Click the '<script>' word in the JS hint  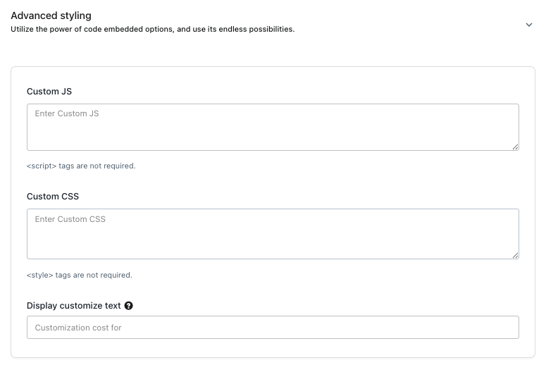(x=42, y=166)
